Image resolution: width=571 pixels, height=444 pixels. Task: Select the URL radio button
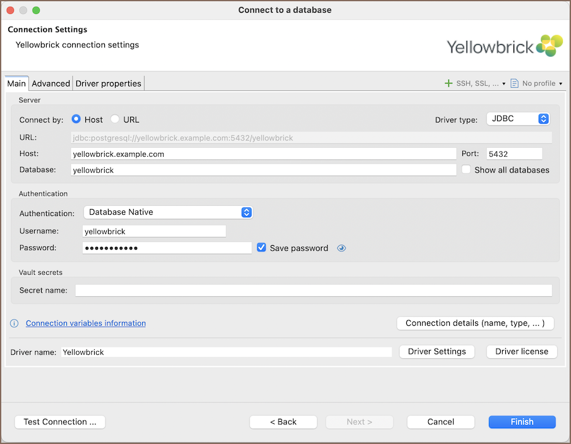coord(115,119)
